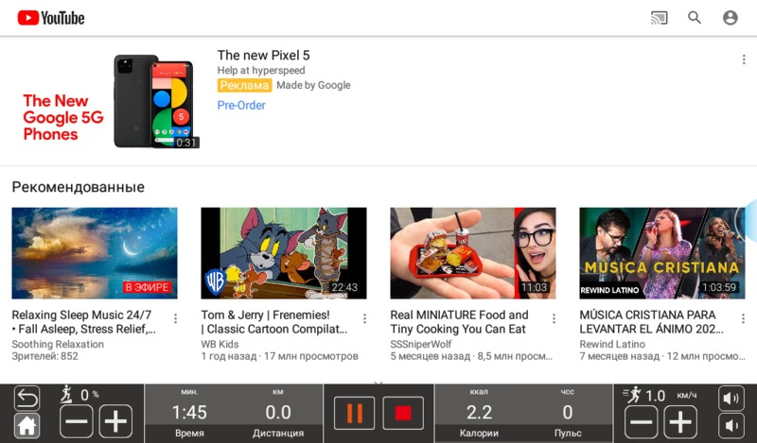Open WB Kids channel name

point(220,344)
